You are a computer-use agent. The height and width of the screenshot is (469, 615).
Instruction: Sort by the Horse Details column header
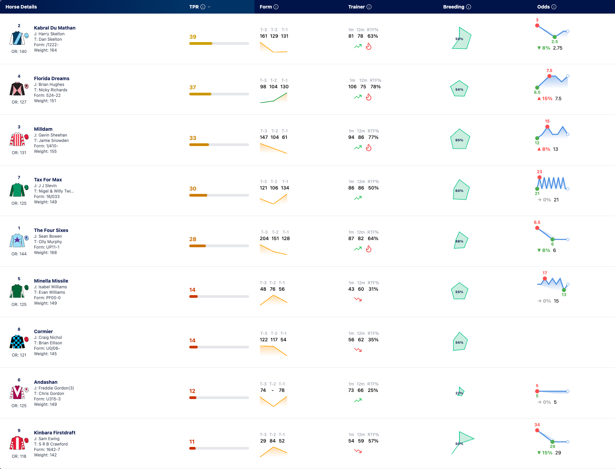coord(21,7)
